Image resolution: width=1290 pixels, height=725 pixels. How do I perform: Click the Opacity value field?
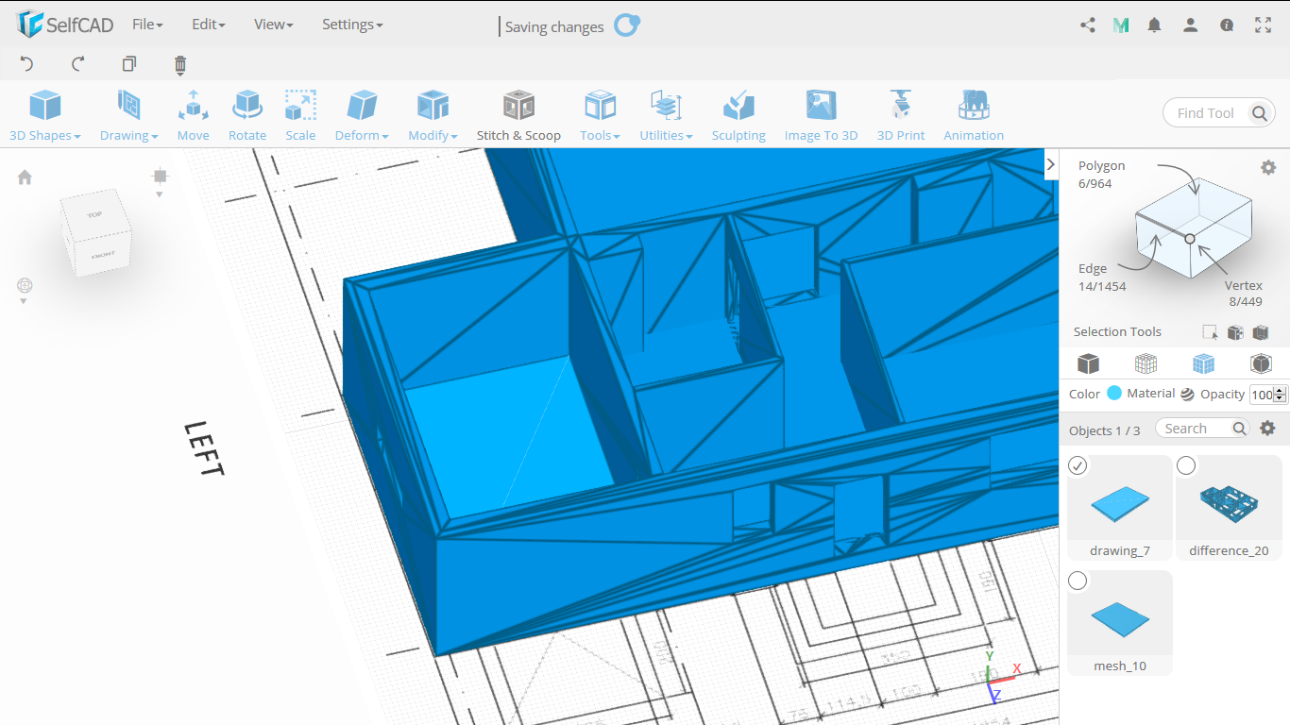(x=1262, y=395)
